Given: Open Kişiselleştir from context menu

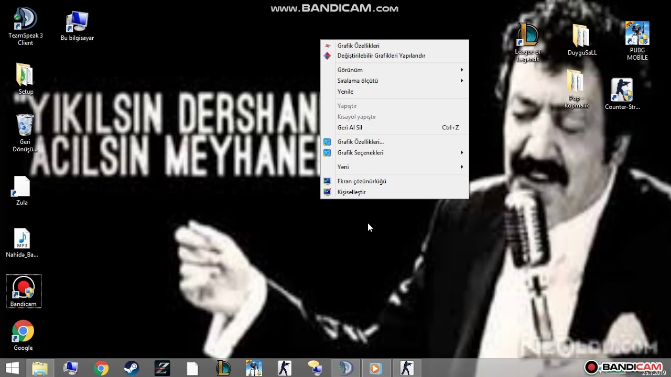Looking at the screenshot, I should (x=394, y=192).
